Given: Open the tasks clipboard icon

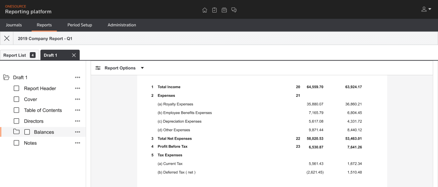Looking at the screenshot, I should coord(214,10).
